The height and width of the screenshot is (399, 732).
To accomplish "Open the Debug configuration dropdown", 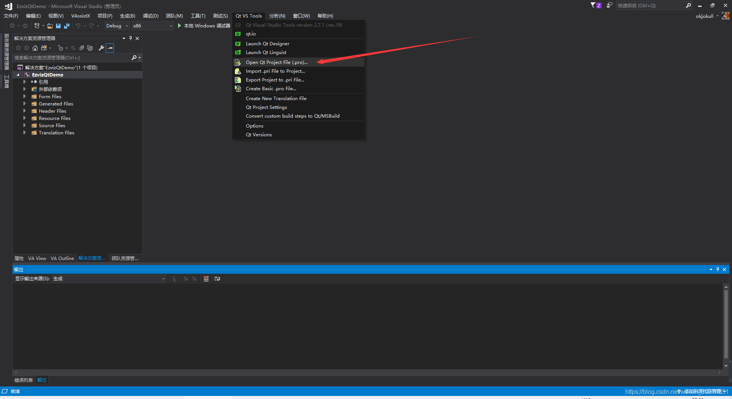I will click(x=117, y=26).
